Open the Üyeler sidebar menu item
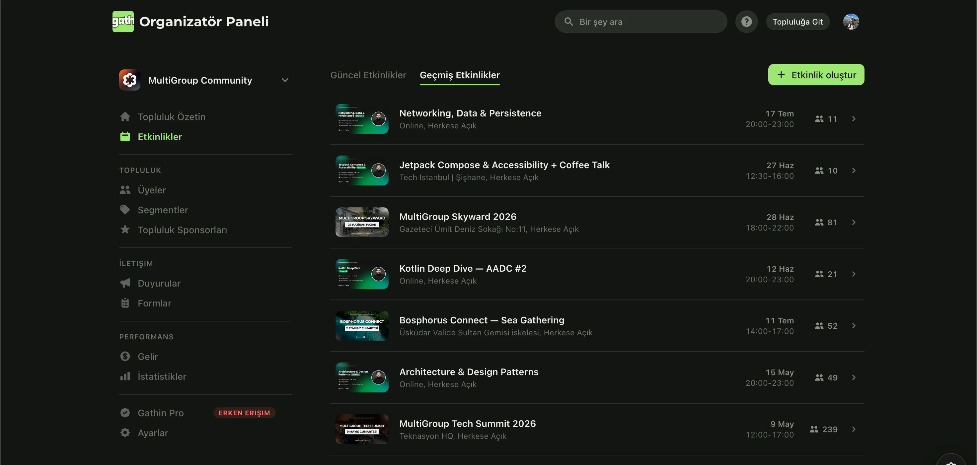The width and height of the screenshot is (977, 465). point(152,190)
